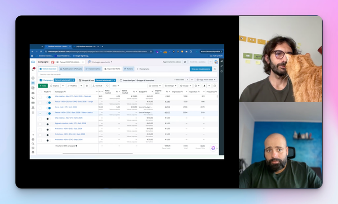Clear the Campagne Elementi selezionati filter chip

coord(73,80)
